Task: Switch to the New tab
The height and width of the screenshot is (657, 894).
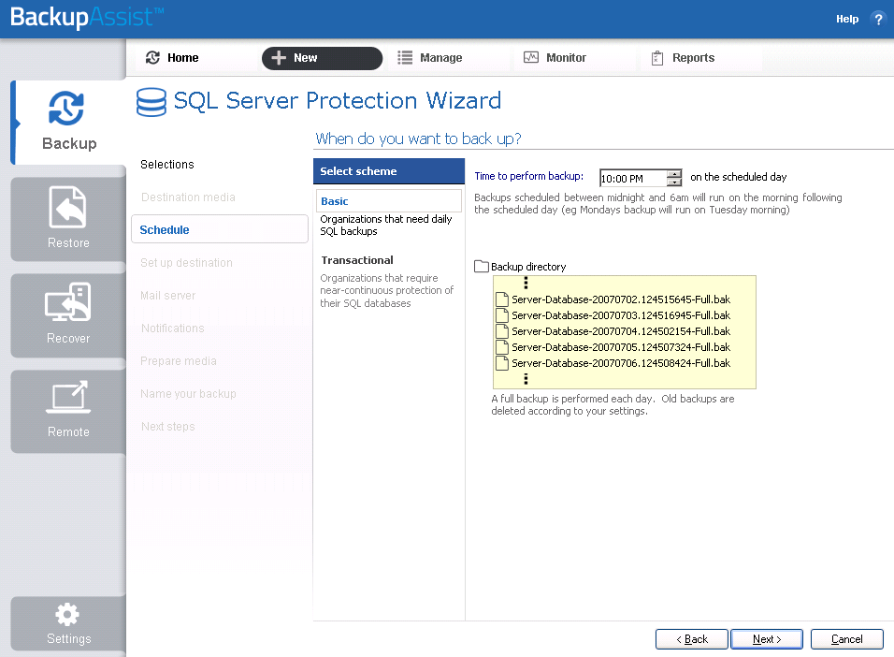Action: [322, 58]
